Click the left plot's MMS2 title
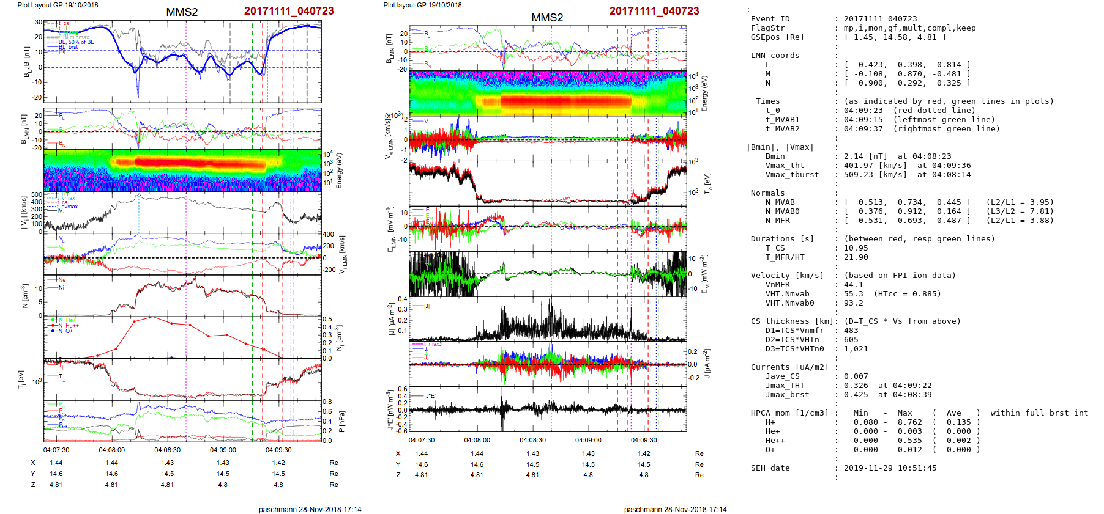This screenshot has height=514, width=1104. coord(182,12)
